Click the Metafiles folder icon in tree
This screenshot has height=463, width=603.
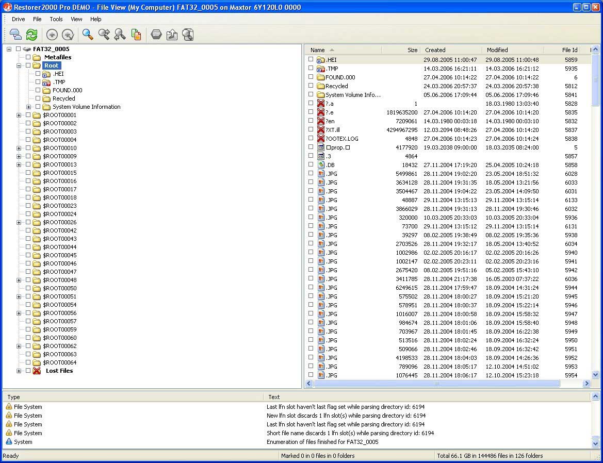coord(37,57)
